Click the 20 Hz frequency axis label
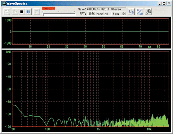This screenshot has height=134, width=173. pyautogui.click(x=13, y=129)
